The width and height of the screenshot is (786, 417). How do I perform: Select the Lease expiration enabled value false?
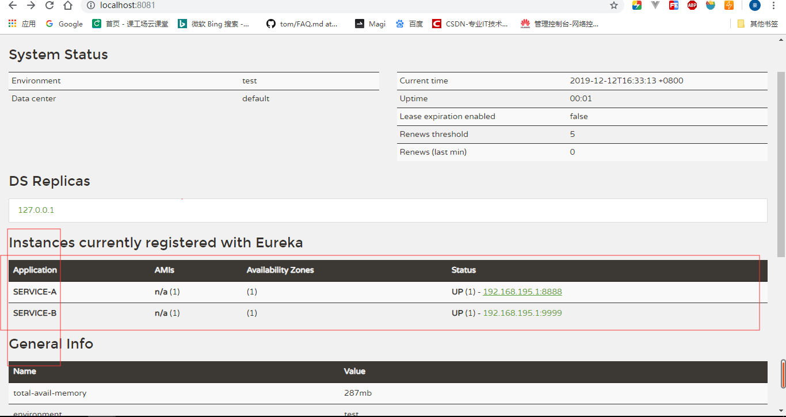click(x=579, y=116)
